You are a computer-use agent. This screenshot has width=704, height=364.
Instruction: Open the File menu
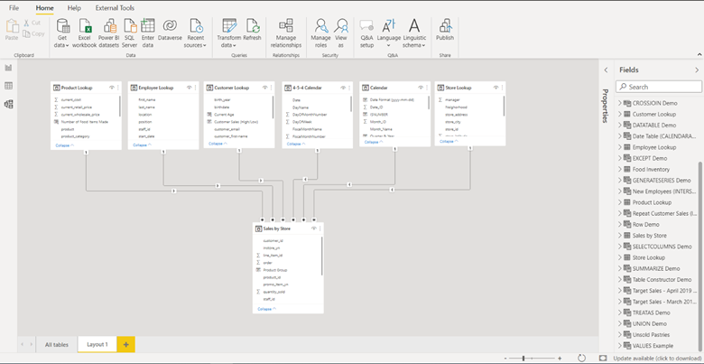(14, 8)
